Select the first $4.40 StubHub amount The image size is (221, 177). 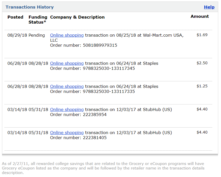pyautogui.click(x=202, y=109)
